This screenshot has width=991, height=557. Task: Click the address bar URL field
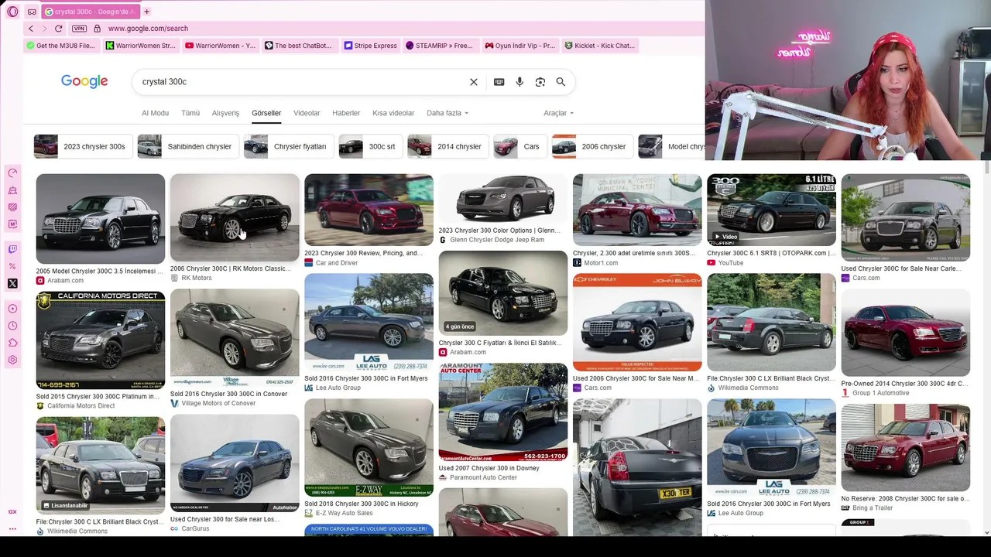pyautogui.click(x=387, y=29)
